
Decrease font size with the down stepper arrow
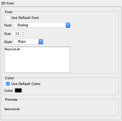23,35
